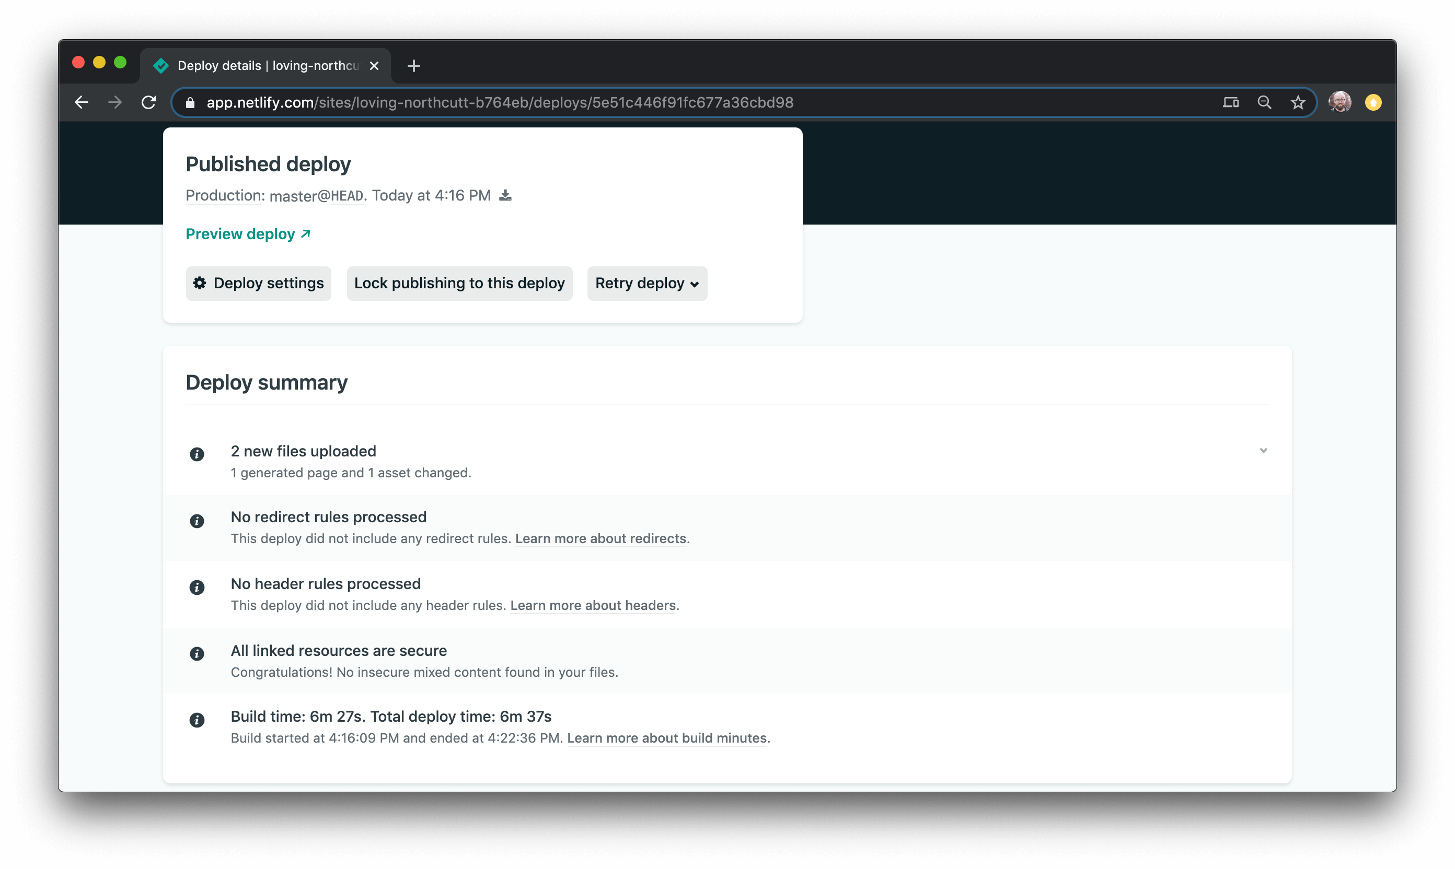Select the gear icon on Deploy settings
The height and width of the screenshot is (869, 1455).
tap(199, 283)
